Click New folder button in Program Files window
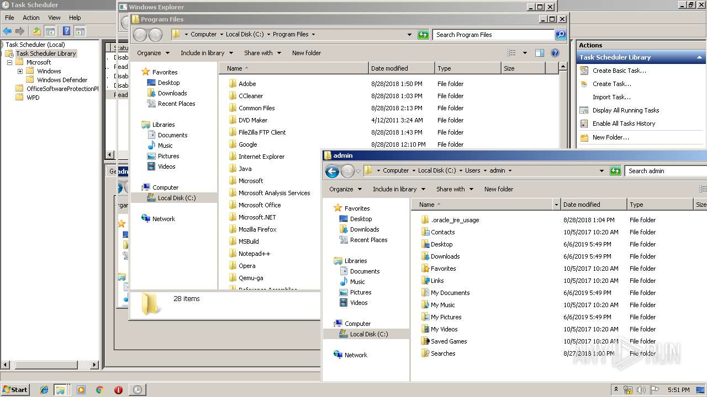Image resolution: width=707 pixels, height=397 pixels. (307, 53)
